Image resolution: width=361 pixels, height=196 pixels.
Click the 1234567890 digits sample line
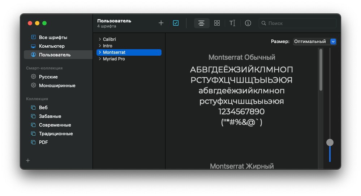pos(241,111)
